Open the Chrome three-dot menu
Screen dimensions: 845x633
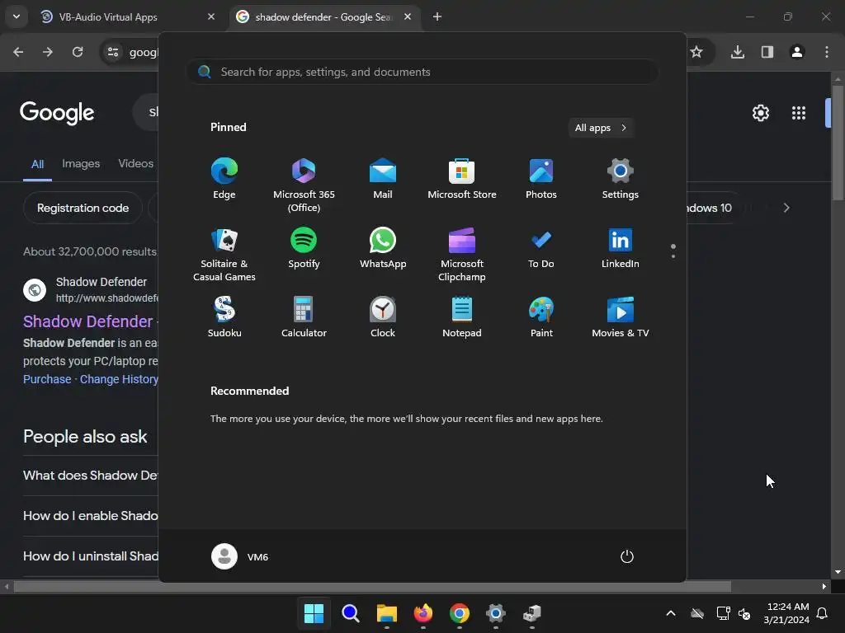[827, 52]
